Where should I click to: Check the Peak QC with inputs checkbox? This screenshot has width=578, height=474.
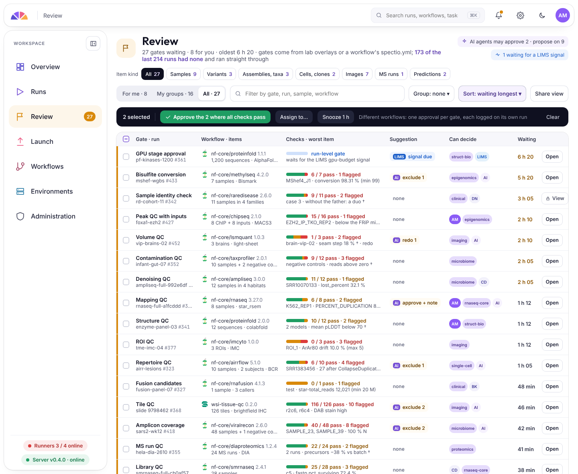coord(126,219)
